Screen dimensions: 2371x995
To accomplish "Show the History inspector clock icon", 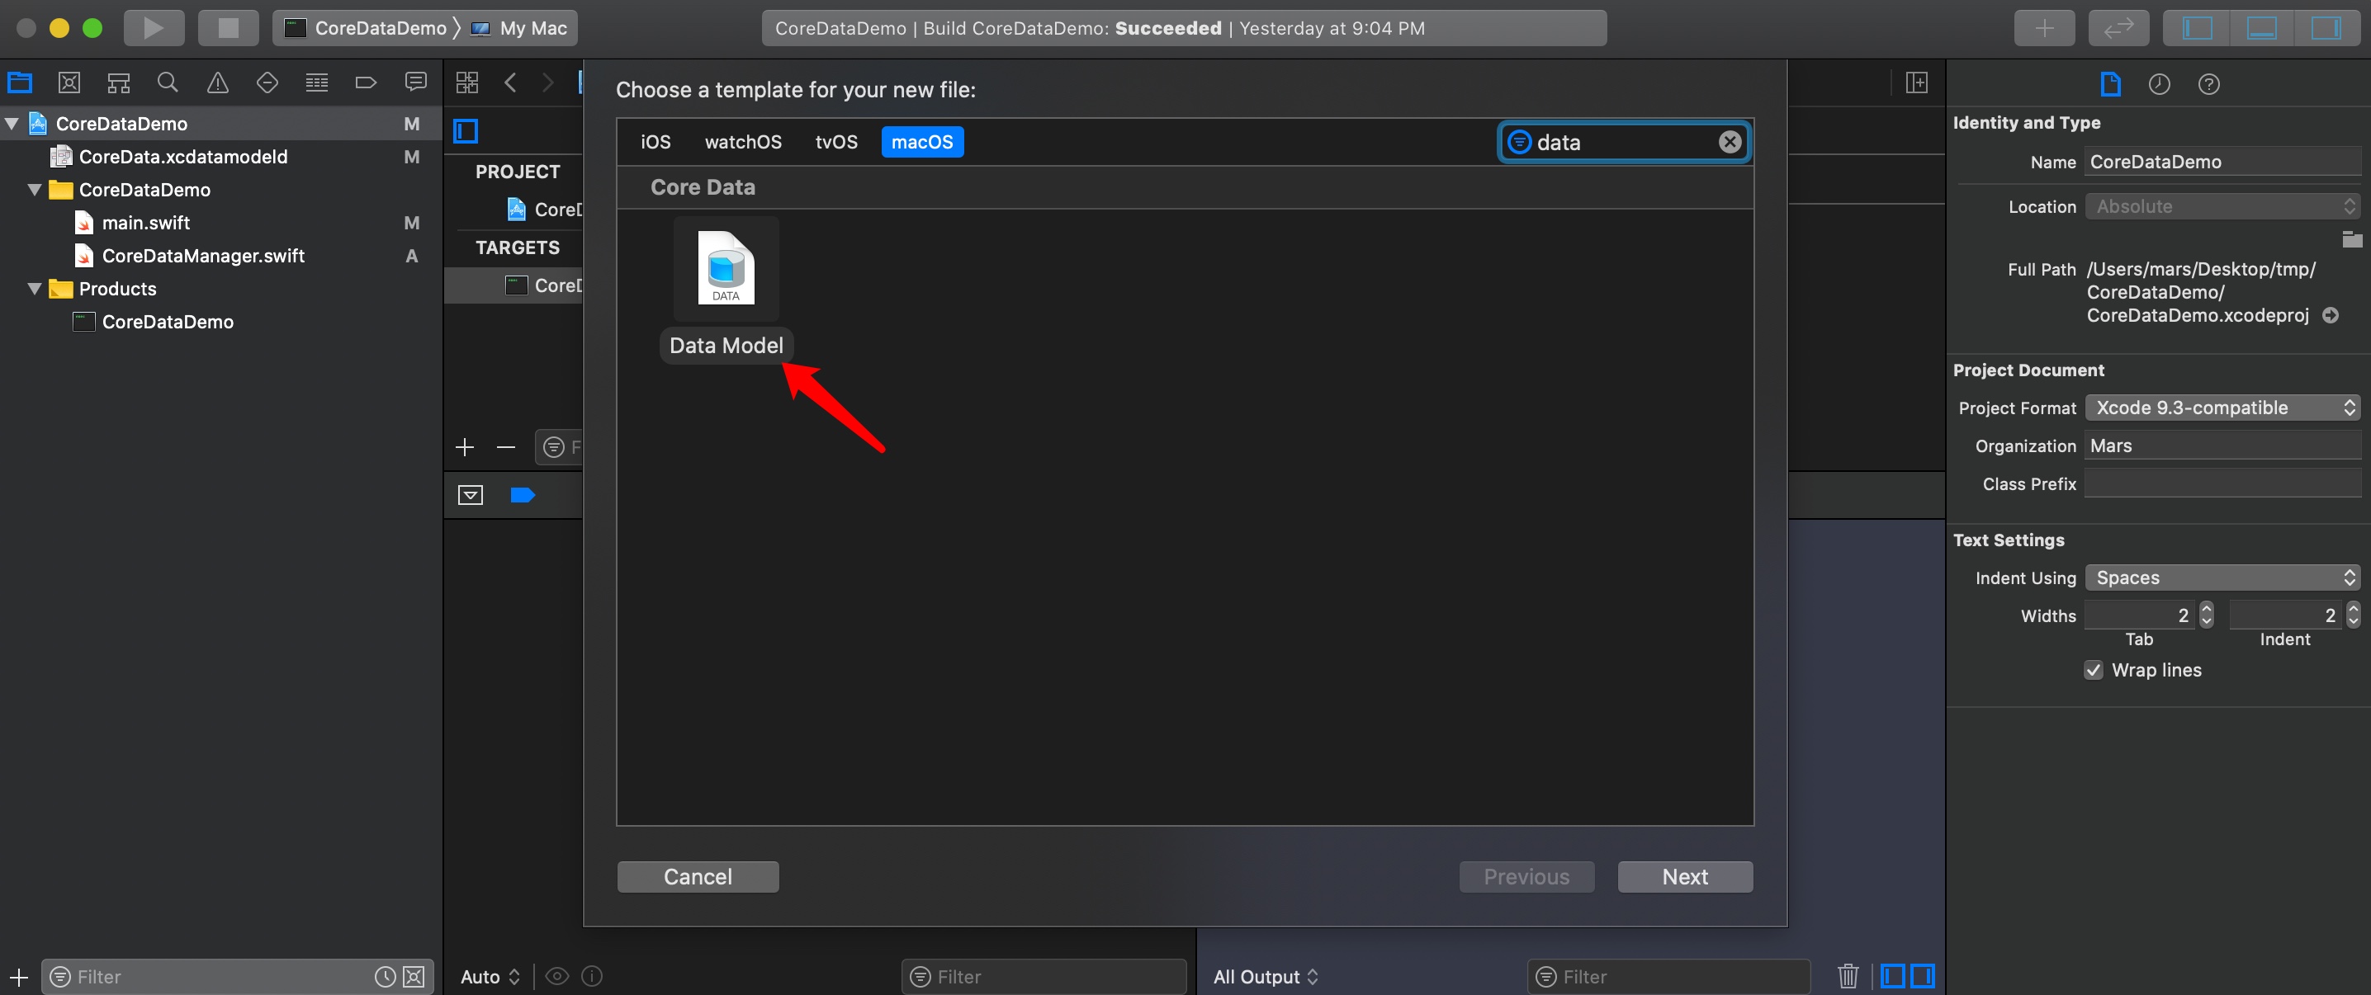I will [x=2160, y=83].
